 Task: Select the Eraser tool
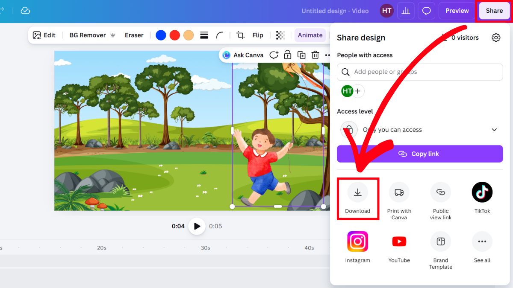point(134,35)
